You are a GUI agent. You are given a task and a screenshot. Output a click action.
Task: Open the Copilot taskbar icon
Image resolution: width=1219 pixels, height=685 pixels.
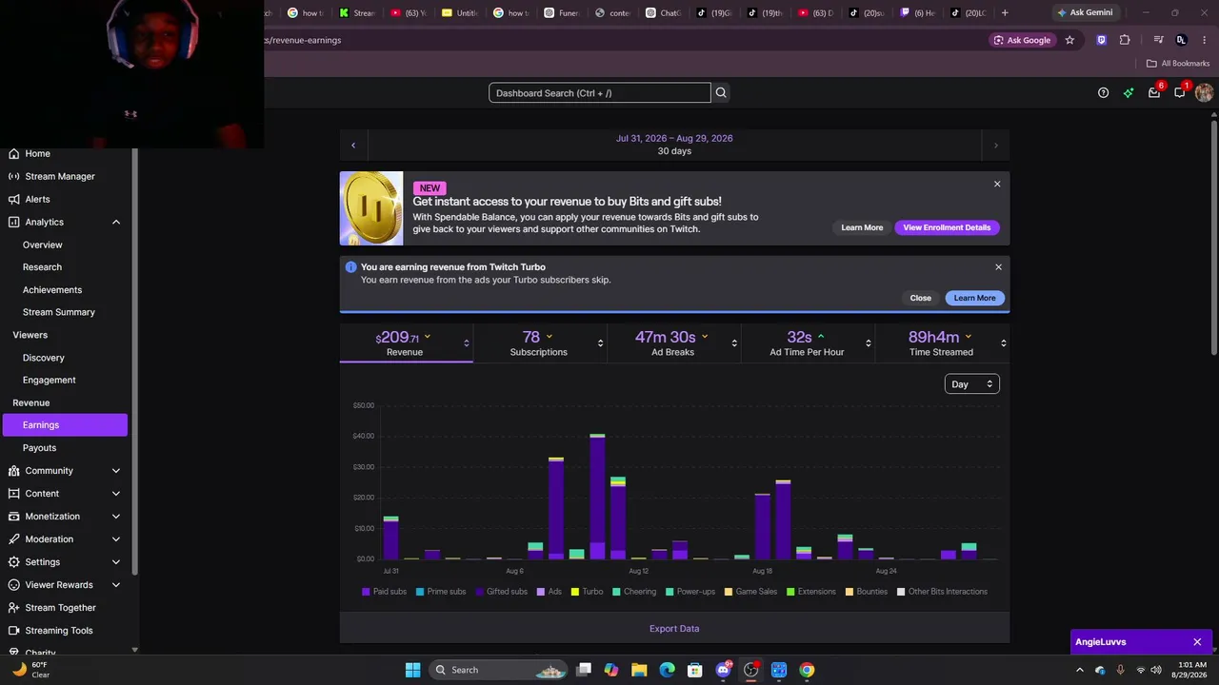(x=611, y=670)
